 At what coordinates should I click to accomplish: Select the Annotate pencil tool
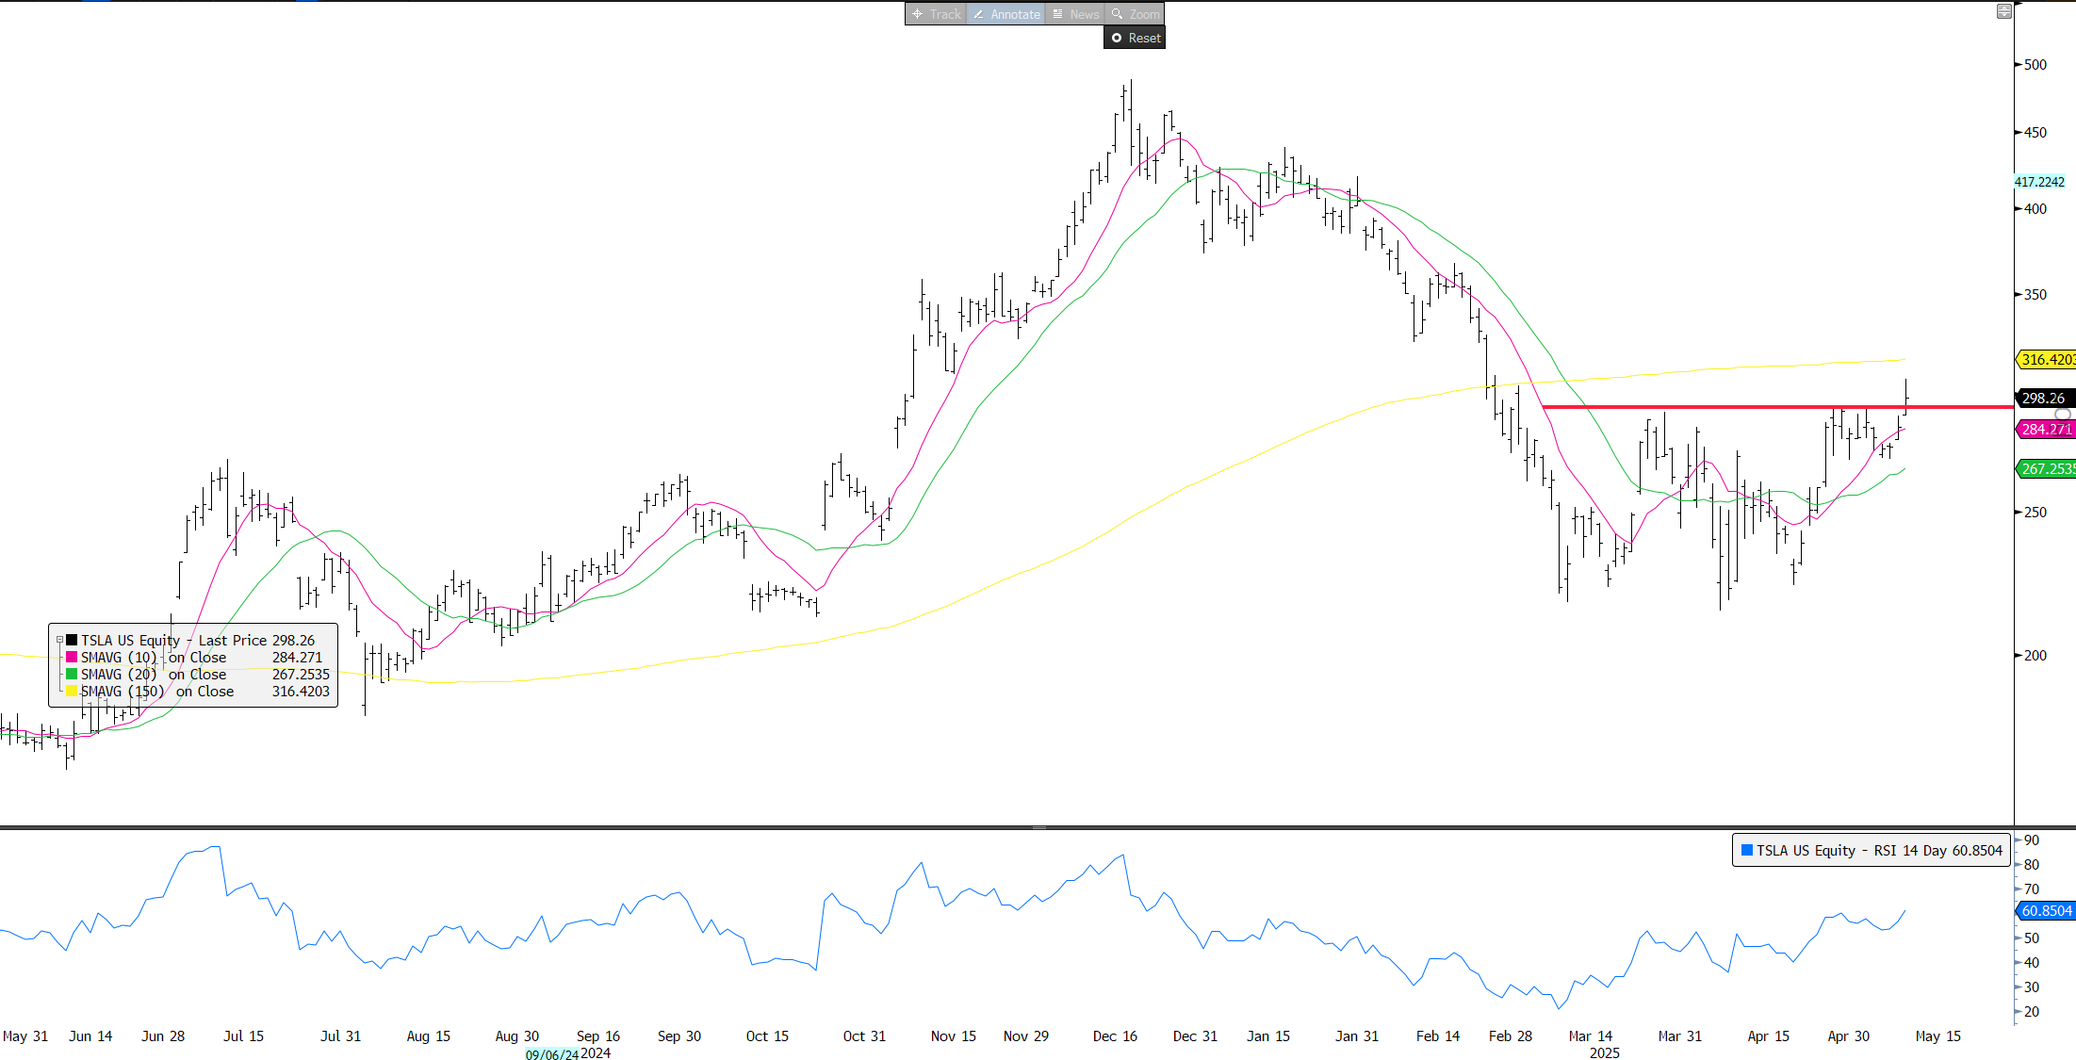click(1005, 14)
